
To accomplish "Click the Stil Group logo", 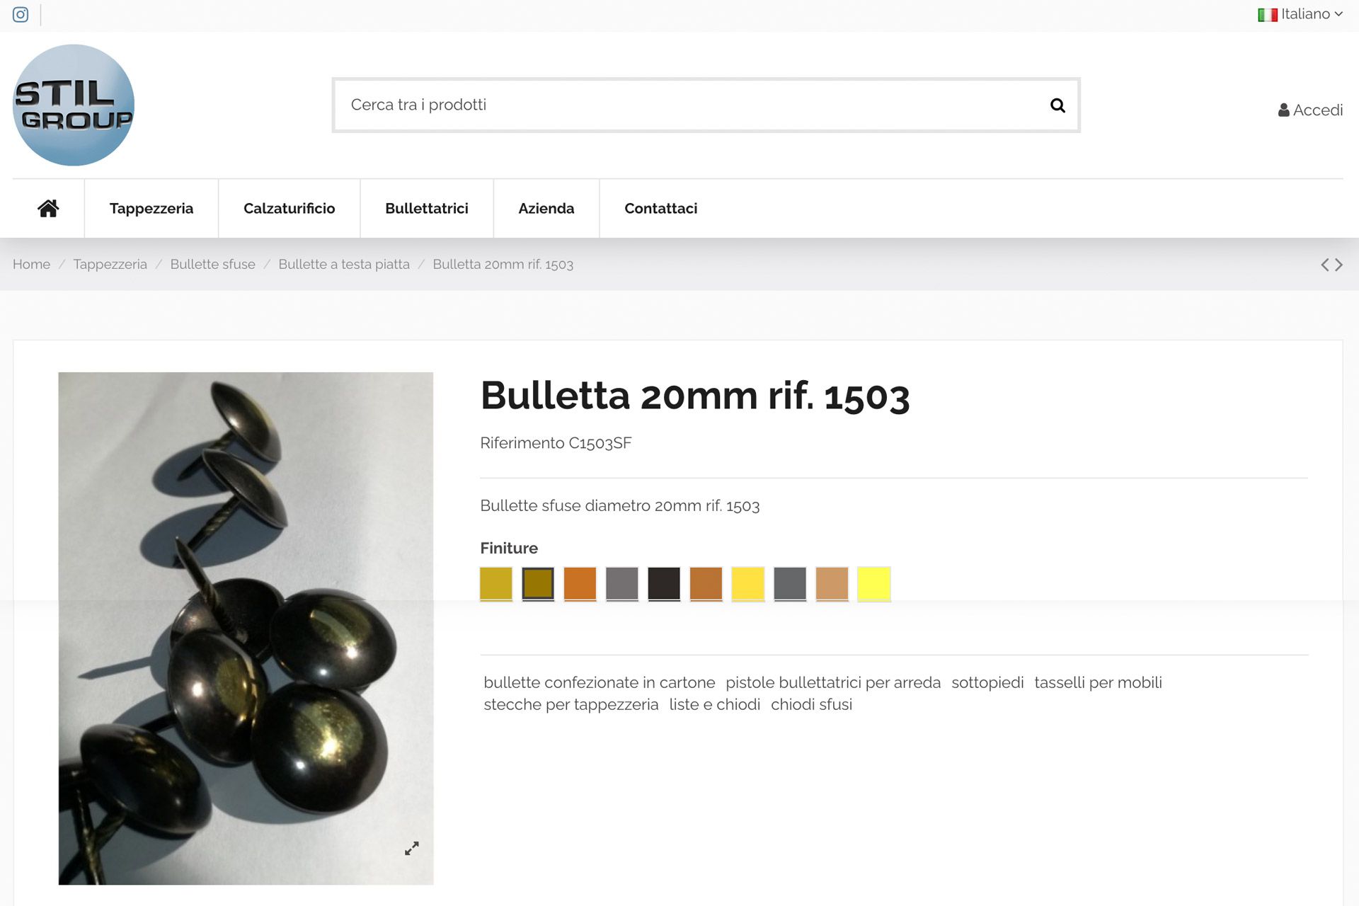I will coord(74,105).
